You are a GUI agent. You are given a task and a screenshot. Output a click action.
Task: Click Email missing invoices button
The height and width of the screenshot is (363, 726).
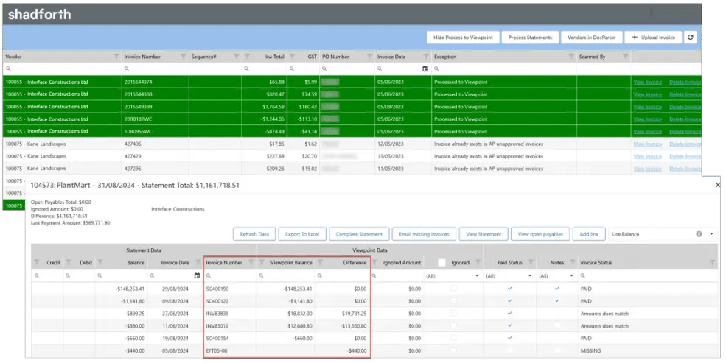[x=424, y=234]
